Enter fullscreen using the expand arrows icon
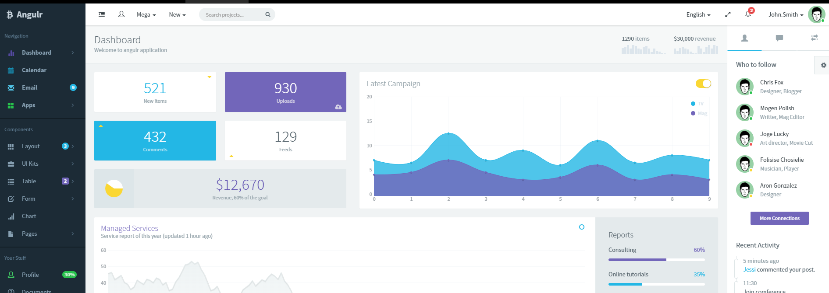 (728, 14)
